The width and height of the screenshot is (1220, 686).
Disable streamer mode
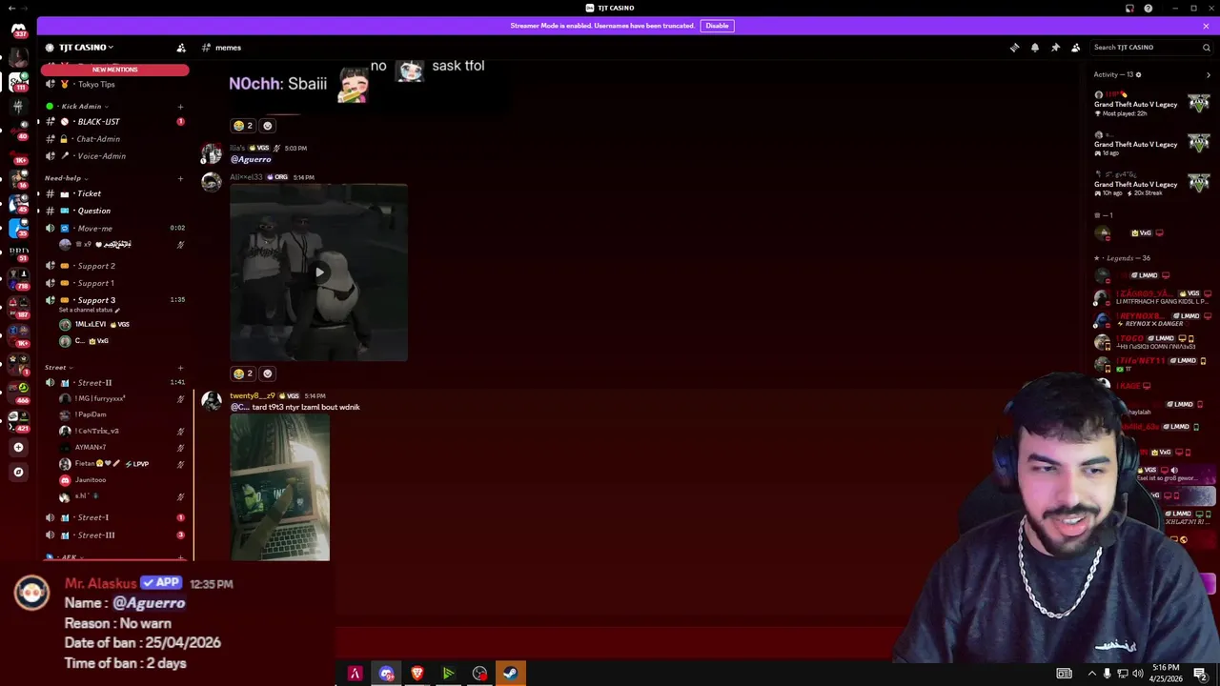click(x=717, y=26)
